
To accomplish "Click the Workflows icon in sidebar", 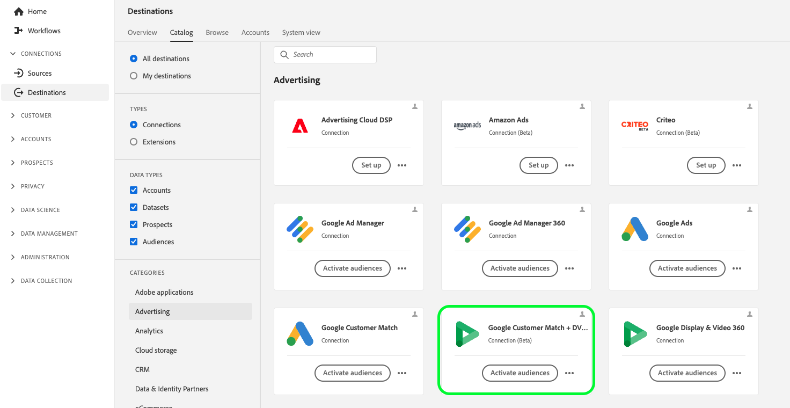I will click(19, 31).
